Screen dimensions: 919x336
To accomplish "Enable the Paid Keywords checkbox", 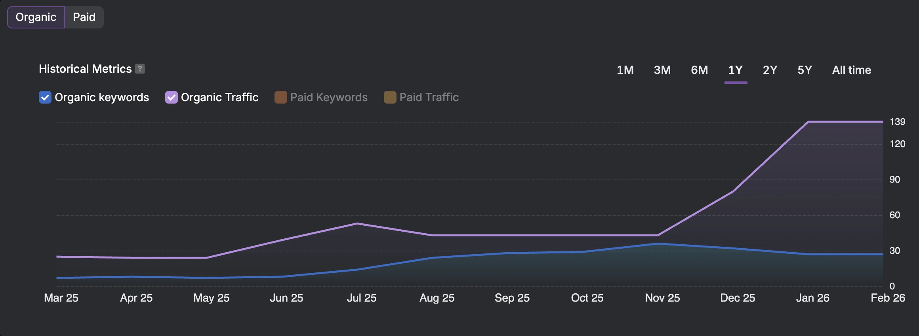I will (280, 97).
